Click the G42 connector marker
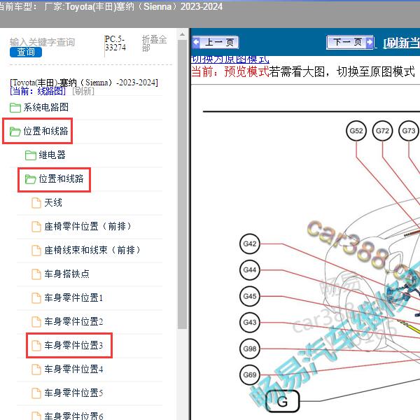 [250, 244]
